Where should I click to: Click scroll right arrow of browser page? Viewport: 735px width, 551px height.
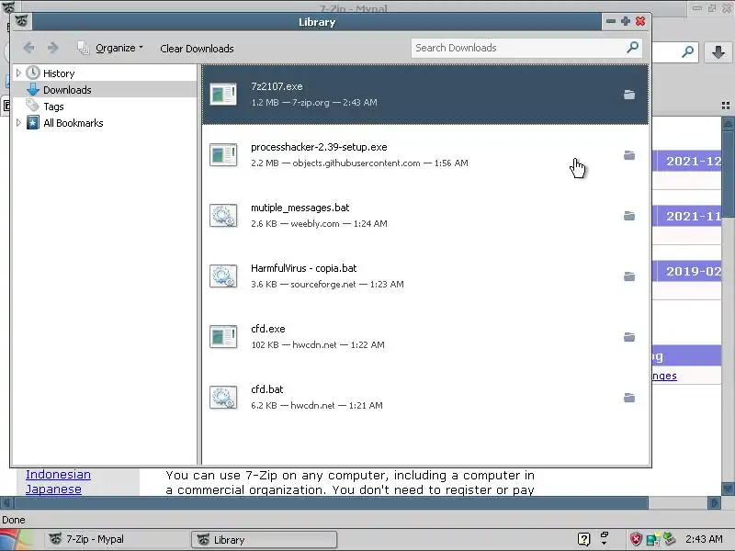(714, 503)
